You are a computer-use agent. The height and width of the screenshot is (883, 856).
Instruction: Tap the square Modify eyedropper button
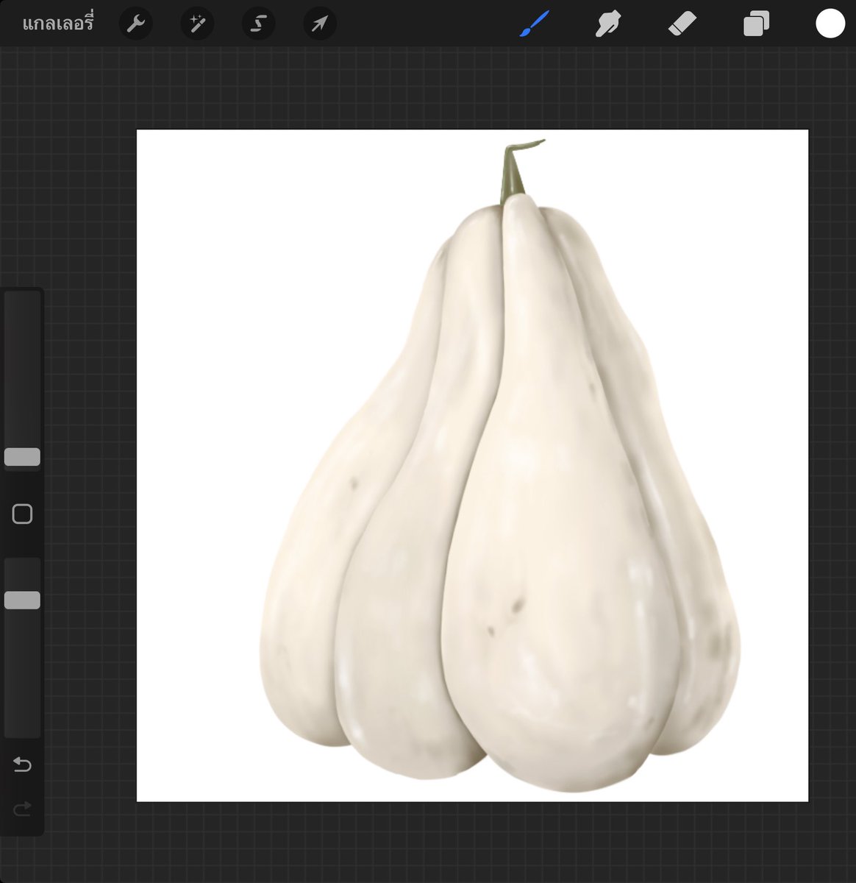point(22,514)
